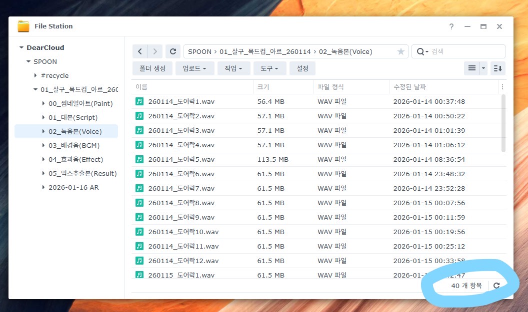Open the view mode dropdown arrow

click(483, 68)
